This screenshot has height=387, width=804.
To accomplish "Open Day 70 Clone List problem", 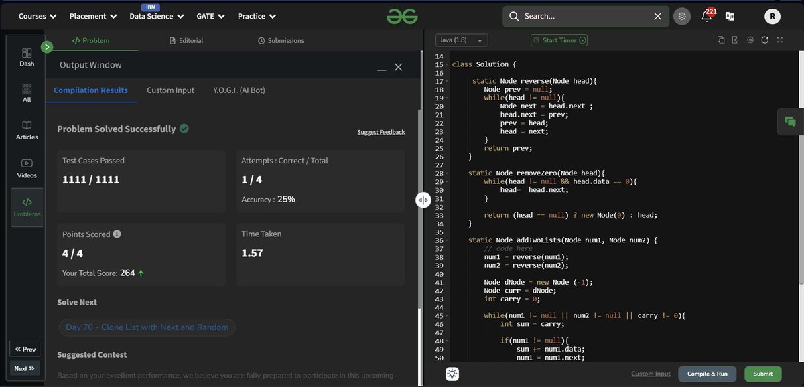I will coord(147,327).
